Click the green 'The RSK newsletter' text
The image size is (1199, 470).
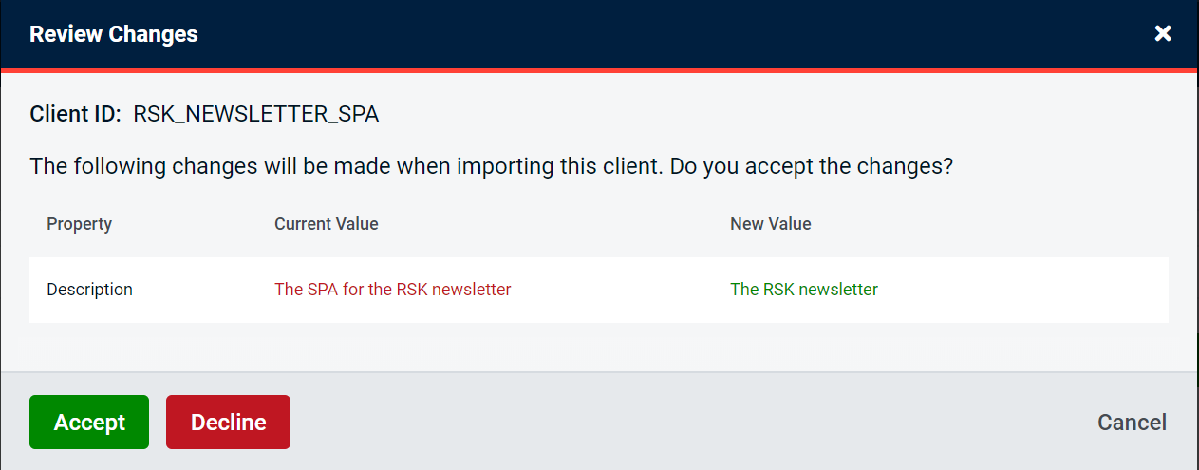803,290
